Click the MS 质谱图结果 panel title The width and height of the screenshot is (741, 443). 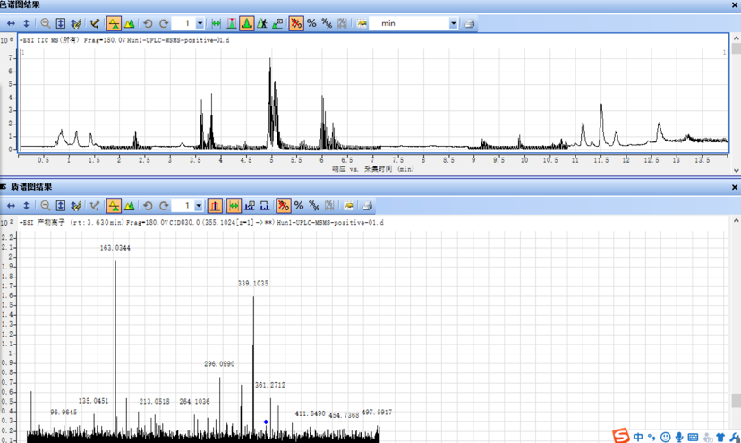27,187
